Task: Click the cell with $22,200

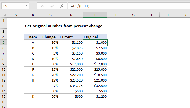Action: pos(71,75)
